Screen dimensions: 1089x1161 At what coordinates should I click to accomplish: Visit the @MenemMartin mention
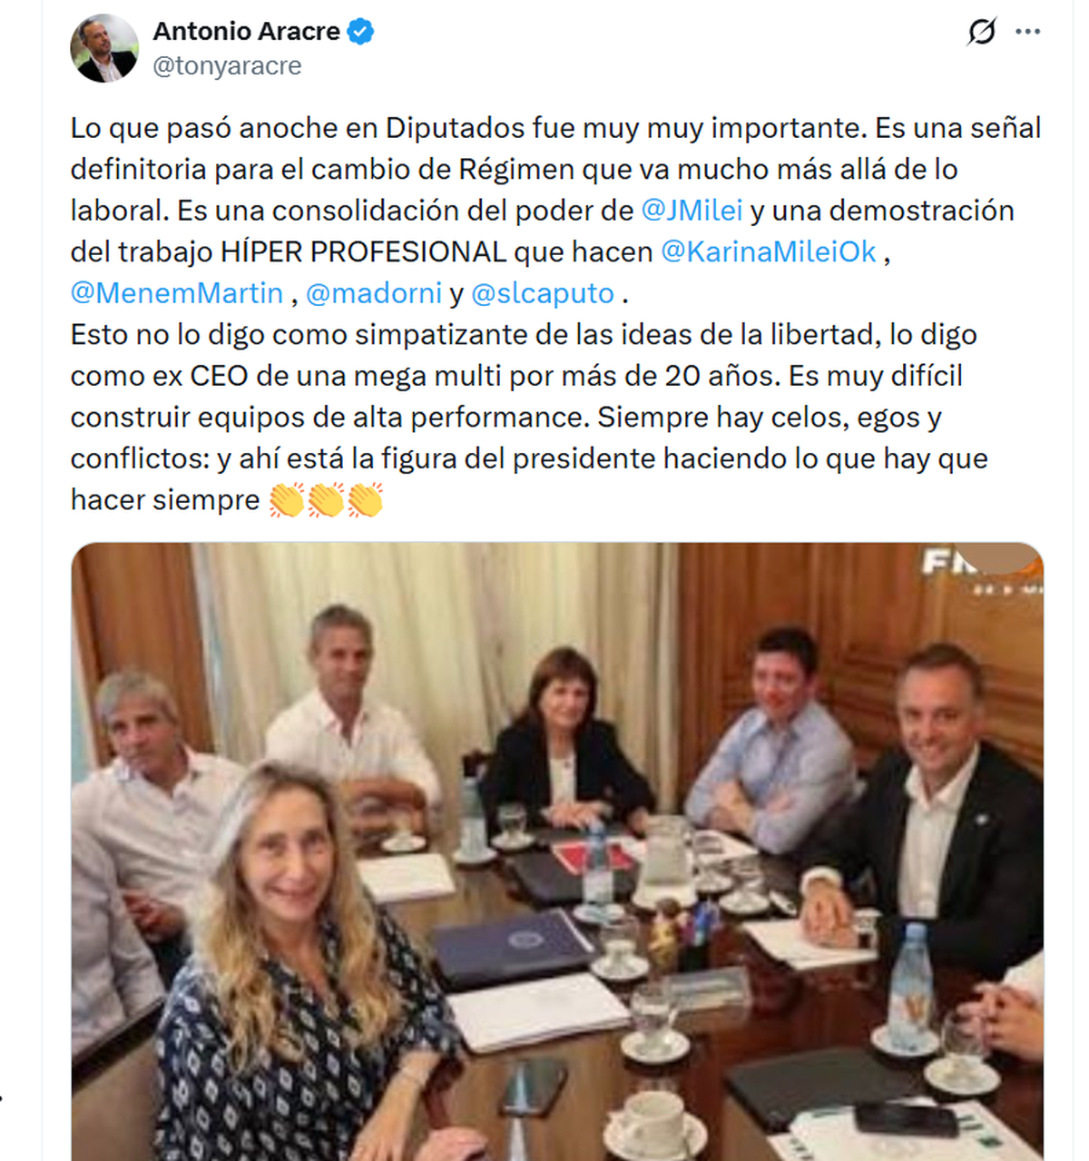click(177, 293)
